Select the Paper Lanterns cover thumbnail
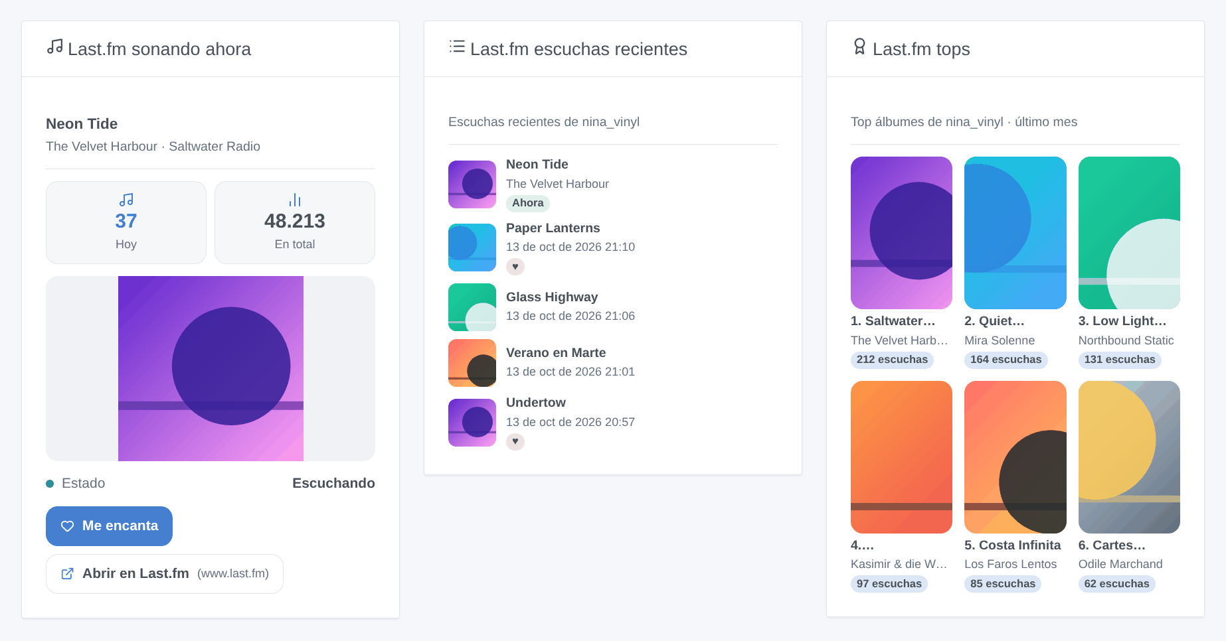 472,248
